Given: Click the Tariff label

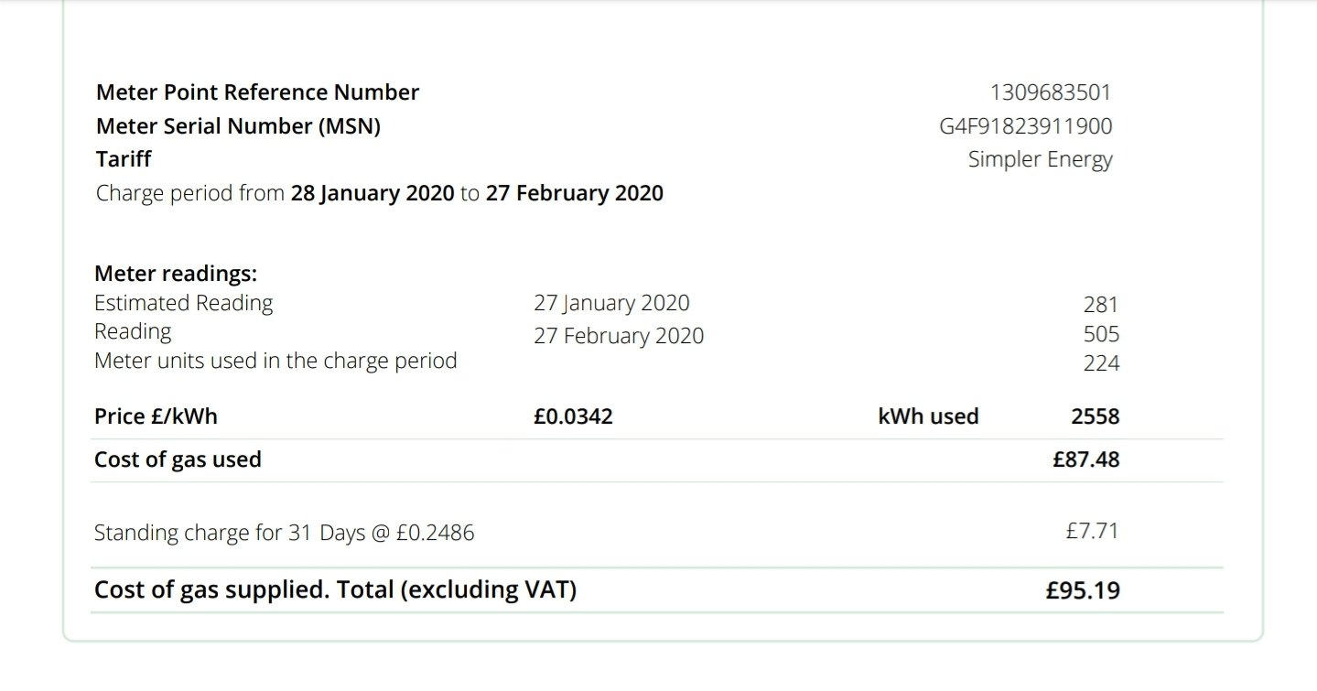Looking at the screenshot, I should 124,159.
